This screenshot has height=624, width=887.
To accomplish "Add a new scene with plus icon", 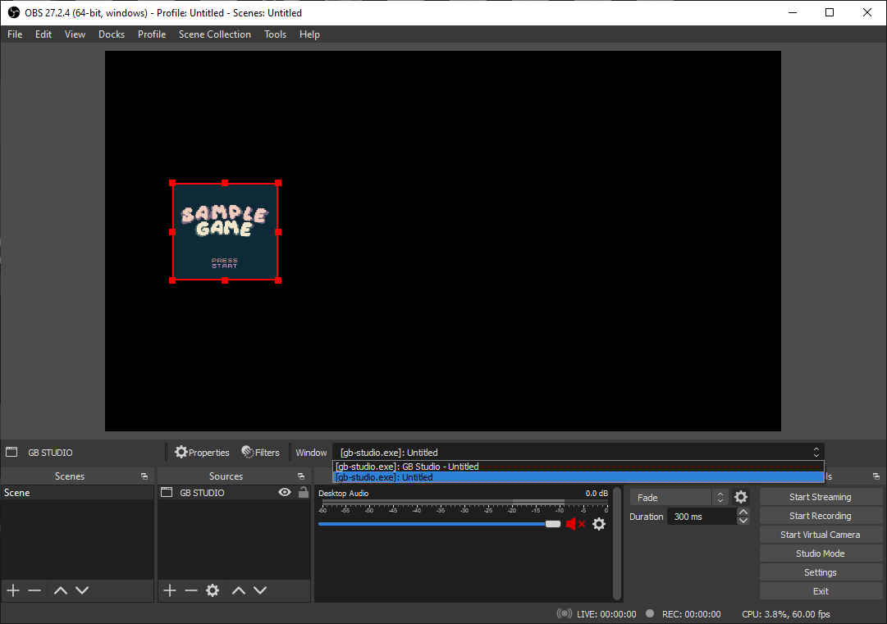I will tap(13, 590).
